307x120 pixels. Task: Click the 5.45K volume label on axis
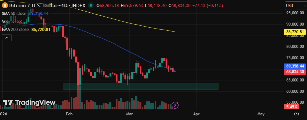click(291, 107)
